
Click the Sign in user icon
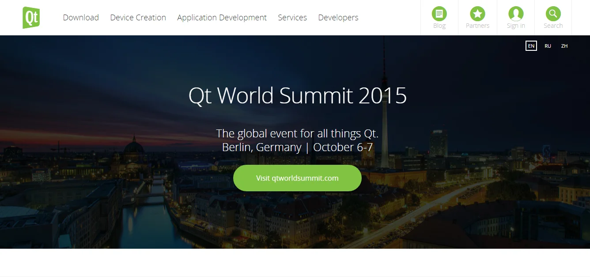pos(516,14)
